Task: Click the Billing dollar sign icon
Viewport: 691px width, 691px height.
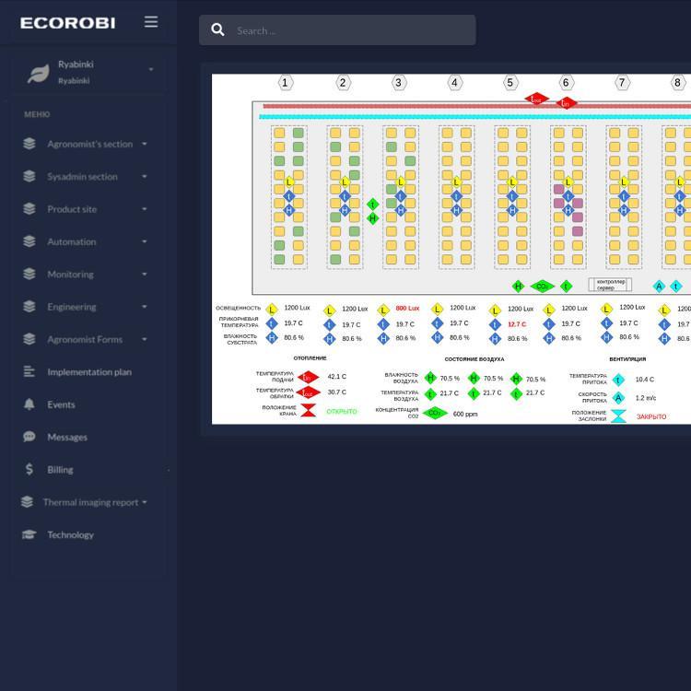Action: 29,469
